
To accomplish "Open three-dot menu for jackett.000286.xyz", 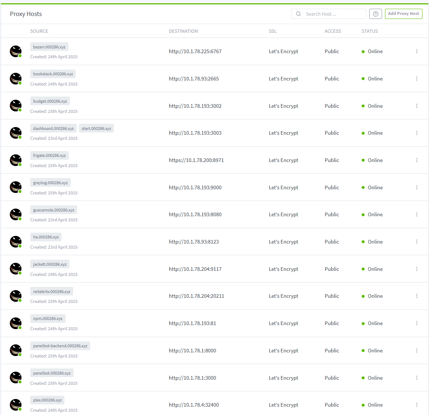I will coord(417,269).
